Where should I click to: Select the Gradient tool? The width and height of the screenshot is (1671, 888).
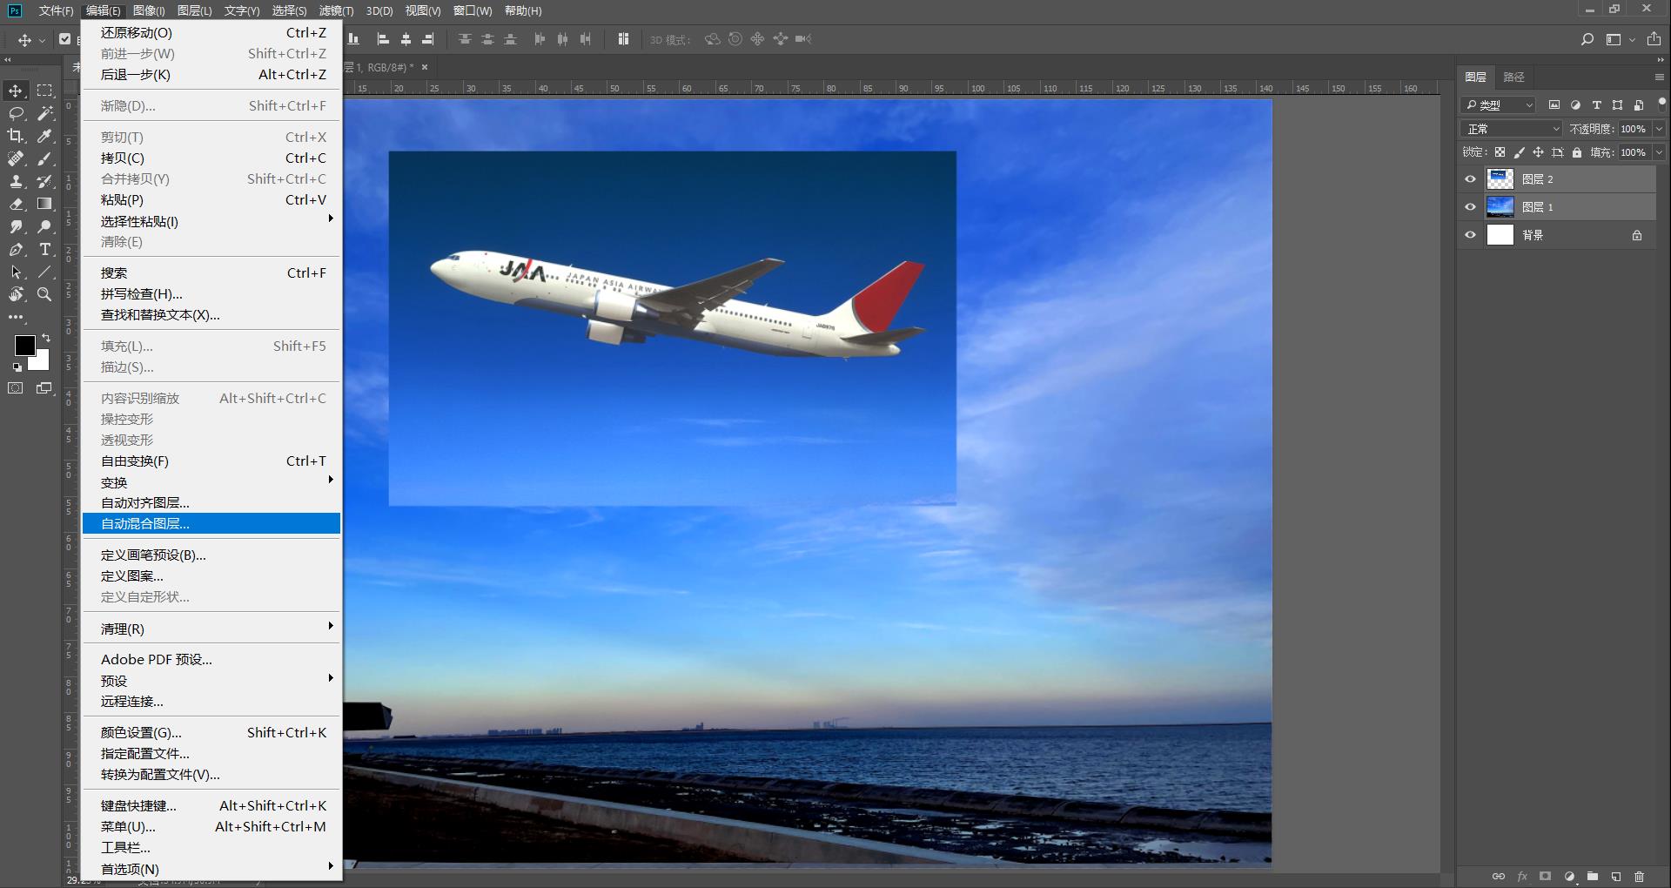point(44,204)
